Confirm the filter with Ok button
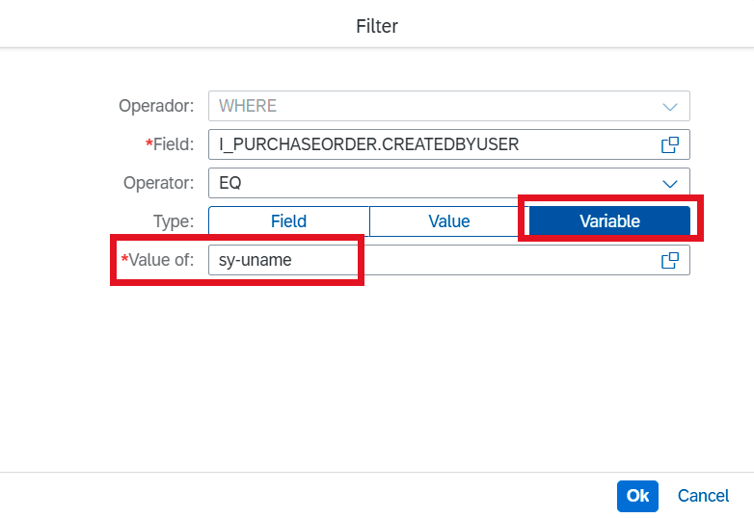Viewport: 754px width, 518px height. tap(637, 496)
